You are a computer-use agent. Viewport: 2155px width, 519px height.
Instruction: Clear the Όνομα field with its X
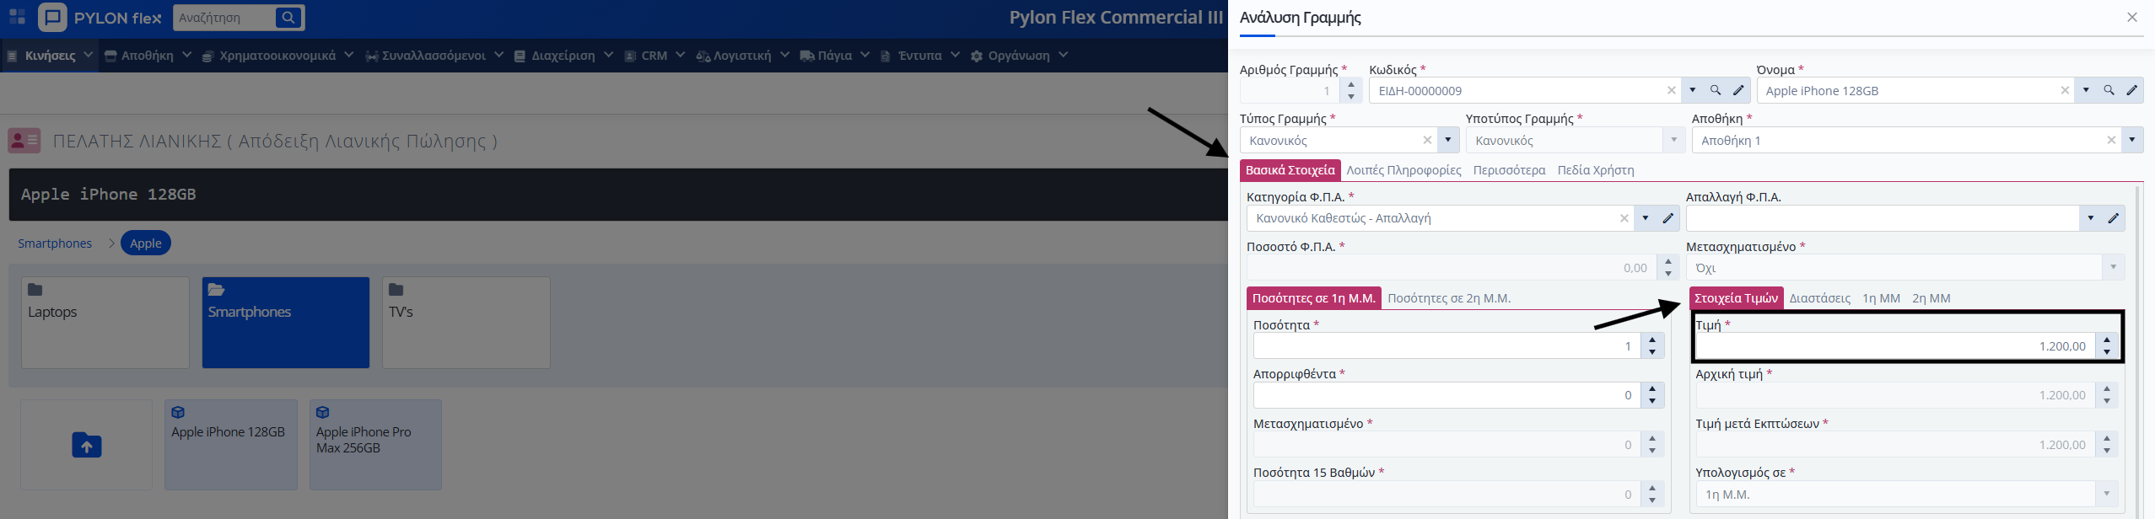pos(2065,90)
